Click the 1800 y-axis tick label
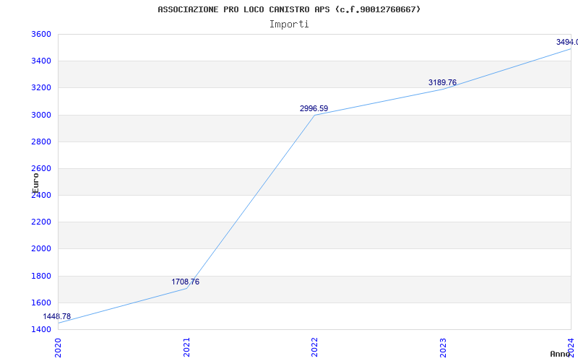This screenshot has height=361, width=578. point(41,276)
